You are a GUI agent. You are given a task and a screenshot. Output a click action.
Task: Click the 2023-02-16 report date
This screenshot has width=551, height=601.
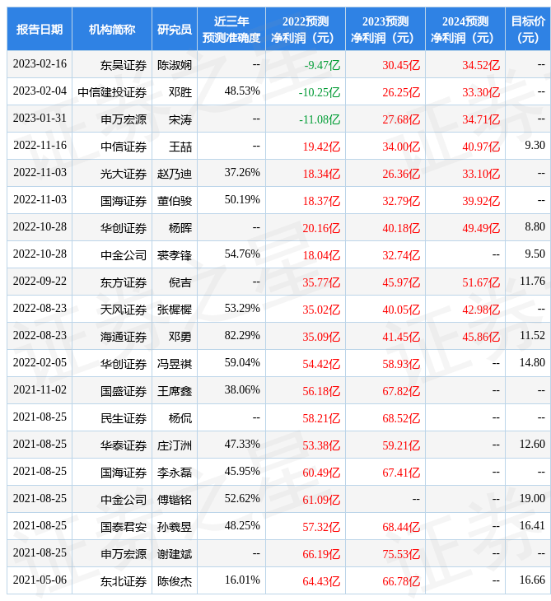[x=40, y=64]
